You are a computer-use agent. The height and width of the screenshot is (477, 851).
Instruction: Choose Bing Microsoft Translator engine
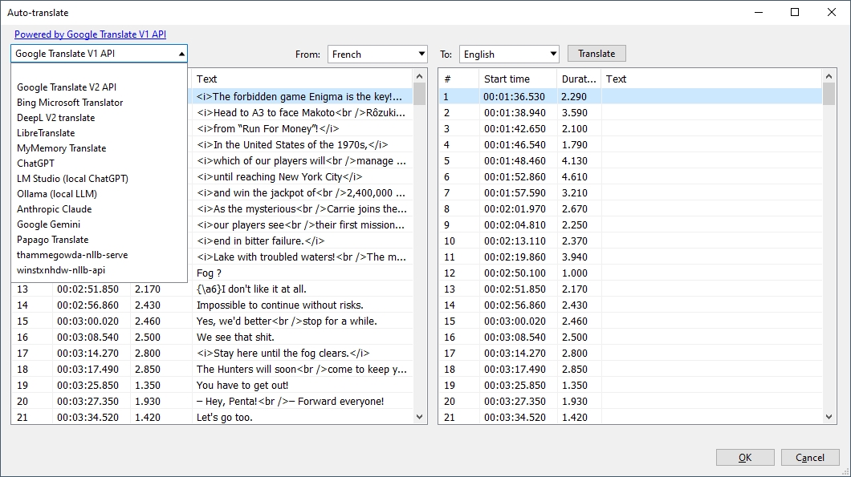70,103
